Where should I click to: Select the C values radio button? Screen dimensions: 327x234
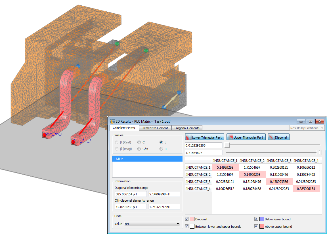139,142
